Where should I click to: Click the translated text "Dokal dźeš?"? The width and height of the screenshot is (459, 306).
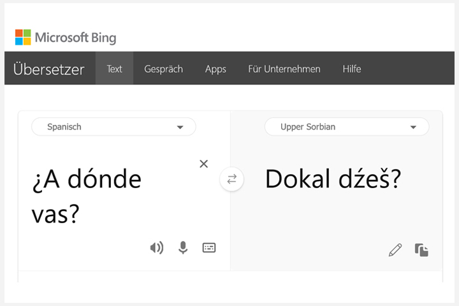333,178
